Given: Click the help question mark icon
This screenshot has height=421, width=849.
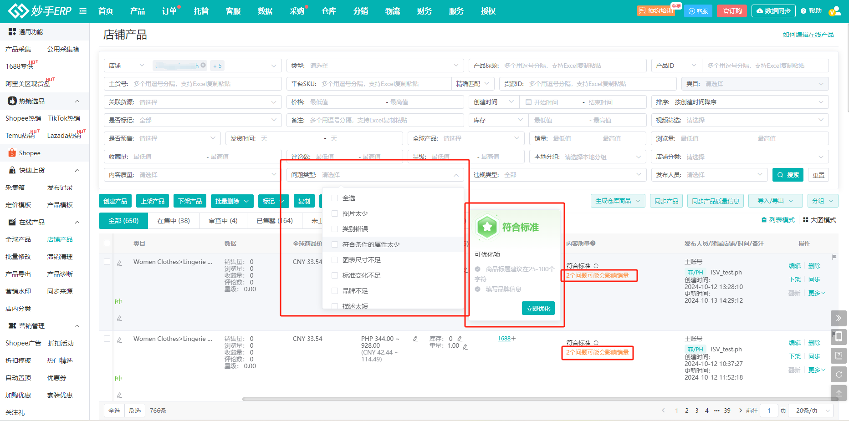Looking at the screenshot, I should click(803, 11).
